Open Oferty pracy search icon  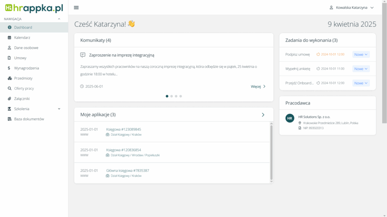pyautogui.click(x=10, y=89)
